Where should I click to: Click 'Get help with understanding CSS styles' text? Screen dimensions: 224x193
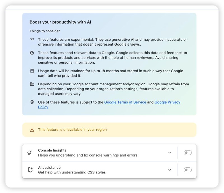[x=72, y=172]
